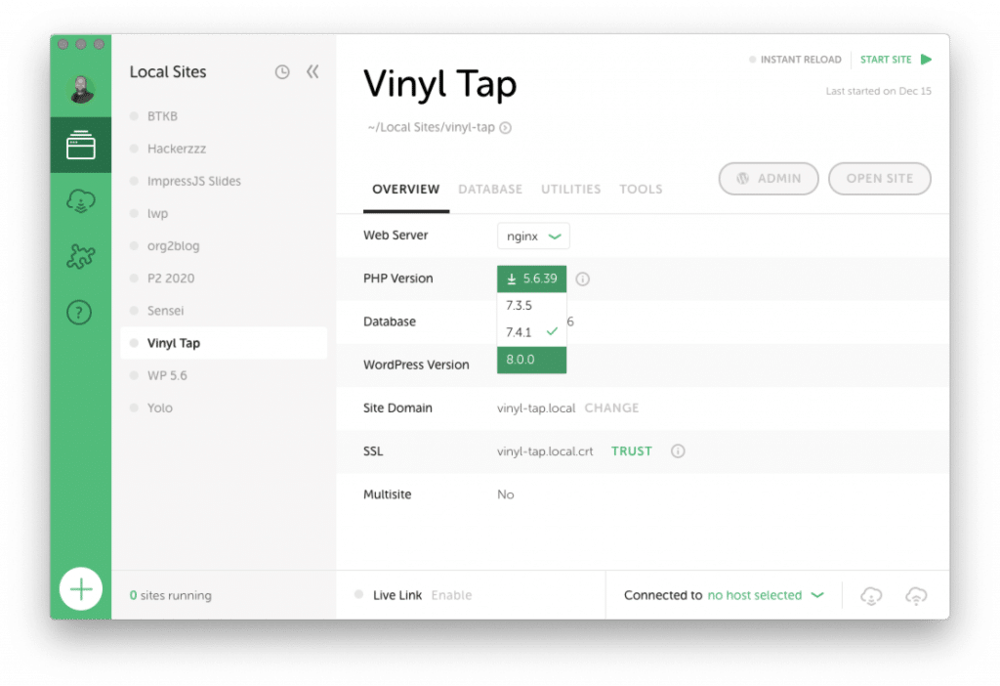Expand the no host selected dropdown
Screen dimensions: 1000x686
[766, 595]
